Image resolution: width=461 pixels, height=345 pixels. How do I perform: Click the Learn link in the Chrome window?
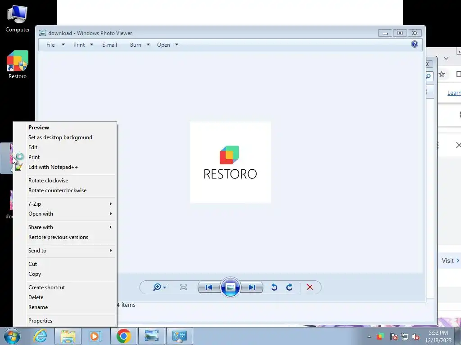[x=454, y=93]
